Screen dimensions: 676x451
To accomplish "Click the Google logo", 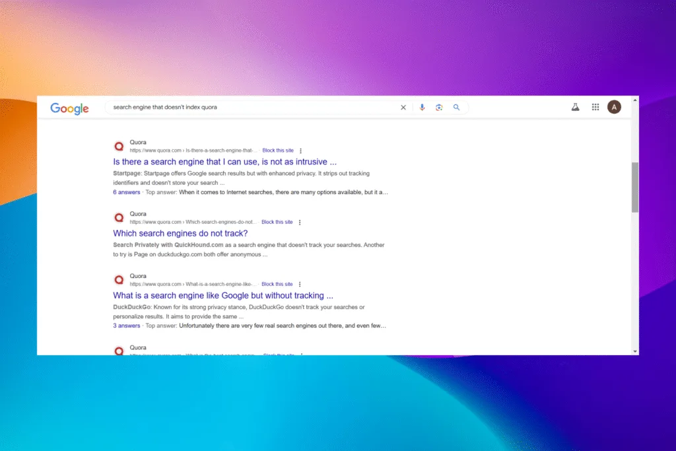I will point(69,108).
